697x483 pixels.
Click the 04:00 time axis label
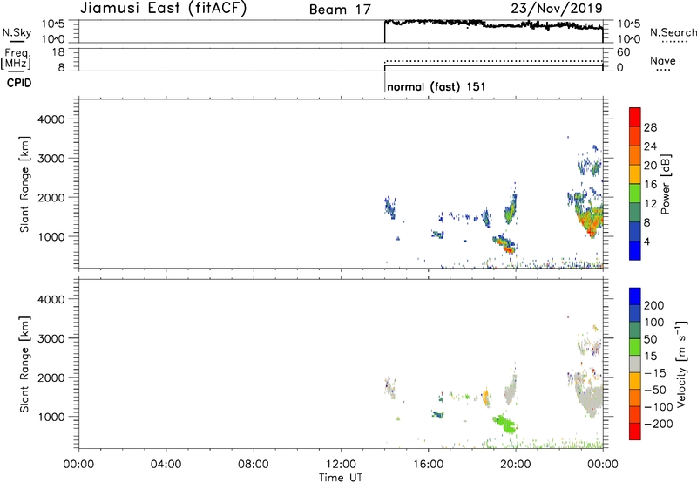click(x=166, y=465)
